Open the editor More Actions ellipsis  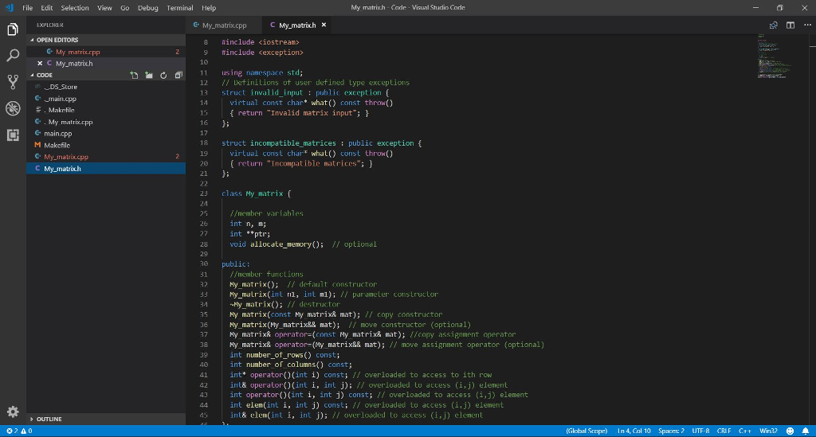click(x=807, y=25)
